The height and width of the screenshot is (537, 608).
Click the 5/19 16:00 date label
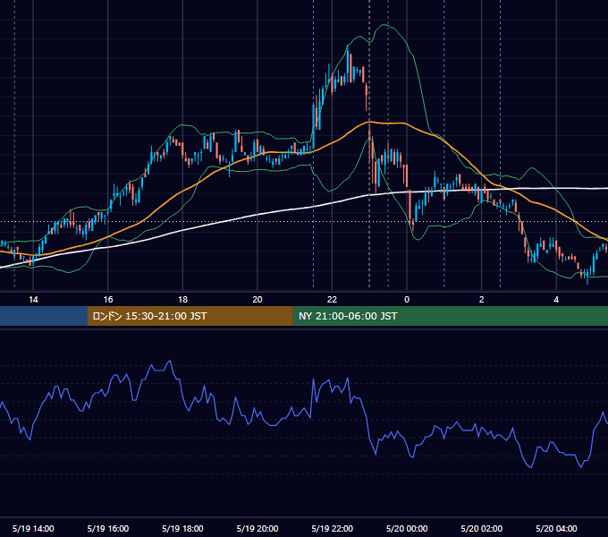click(108, 528)
